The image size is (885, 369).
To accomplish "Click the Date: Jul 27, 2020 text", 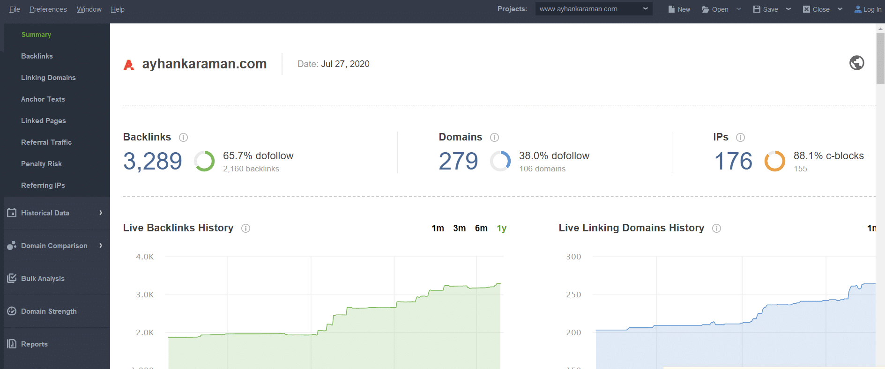I will pyautogui.click(x=334, y=64).
